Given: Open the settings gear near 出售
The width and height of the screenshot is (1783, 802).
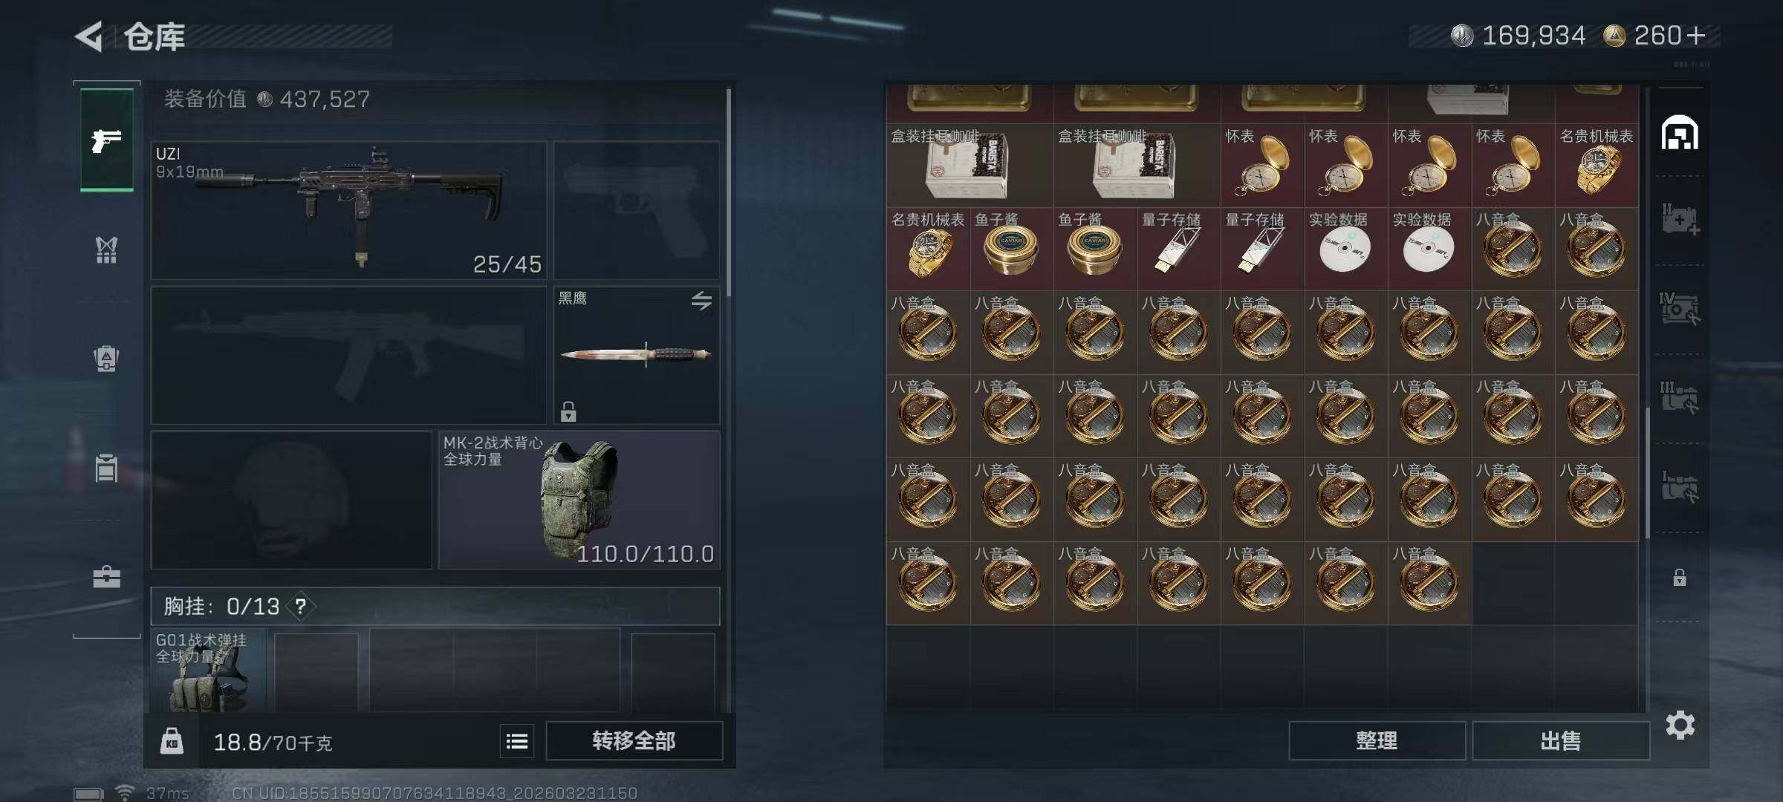Looking at the screenshot, I should pyautogui.click(x=1680, y=725).
